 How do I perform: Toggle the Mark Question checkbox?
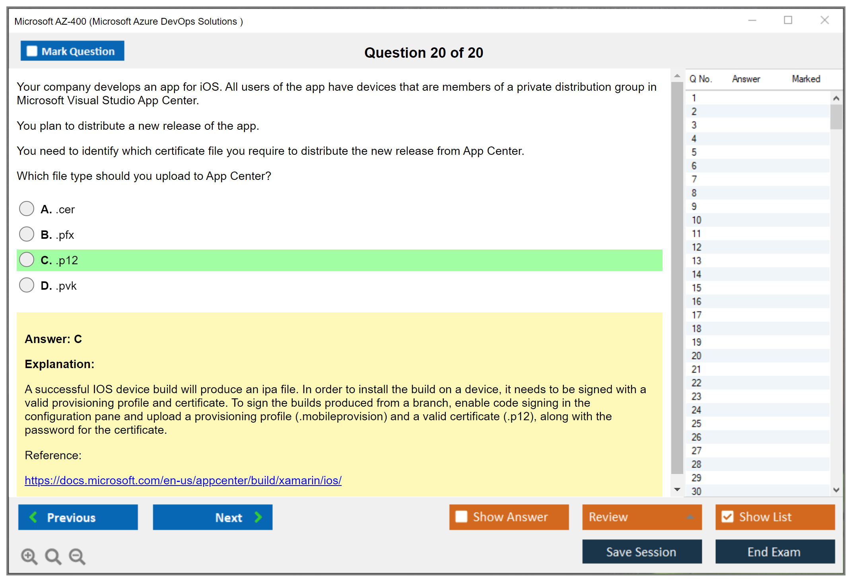click(32, 51)
